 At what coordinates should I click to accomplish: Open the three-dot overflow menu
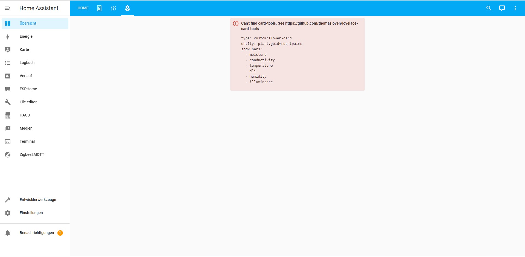click(515, 8)
